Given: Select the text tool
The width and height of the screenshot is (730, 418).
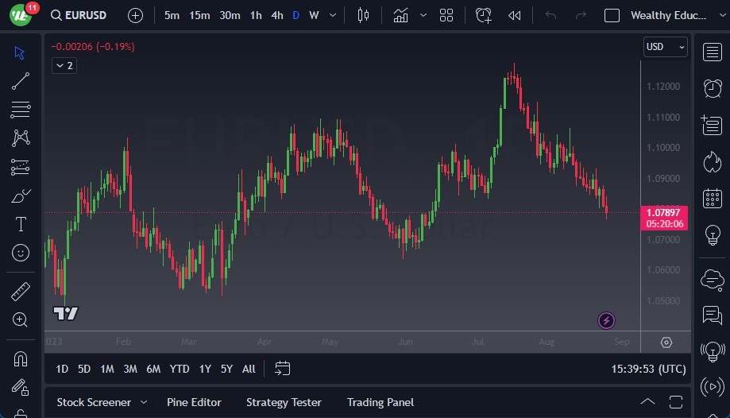Looking at the screenshot, I should tap(21, 224).
